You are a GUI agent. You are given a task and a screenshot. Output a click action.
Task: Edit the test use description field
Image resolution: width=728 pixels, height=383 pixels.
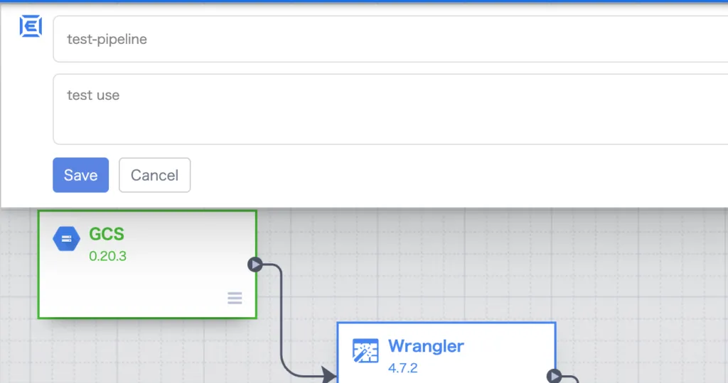pos(390,109)
